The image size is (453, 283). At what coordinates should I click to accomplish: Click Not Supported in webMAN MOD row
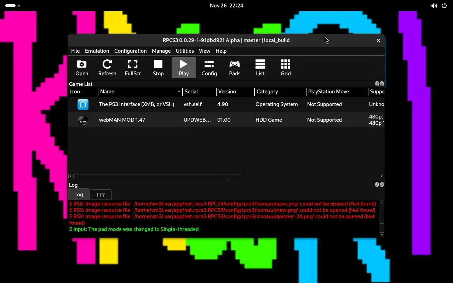[324, 120]
